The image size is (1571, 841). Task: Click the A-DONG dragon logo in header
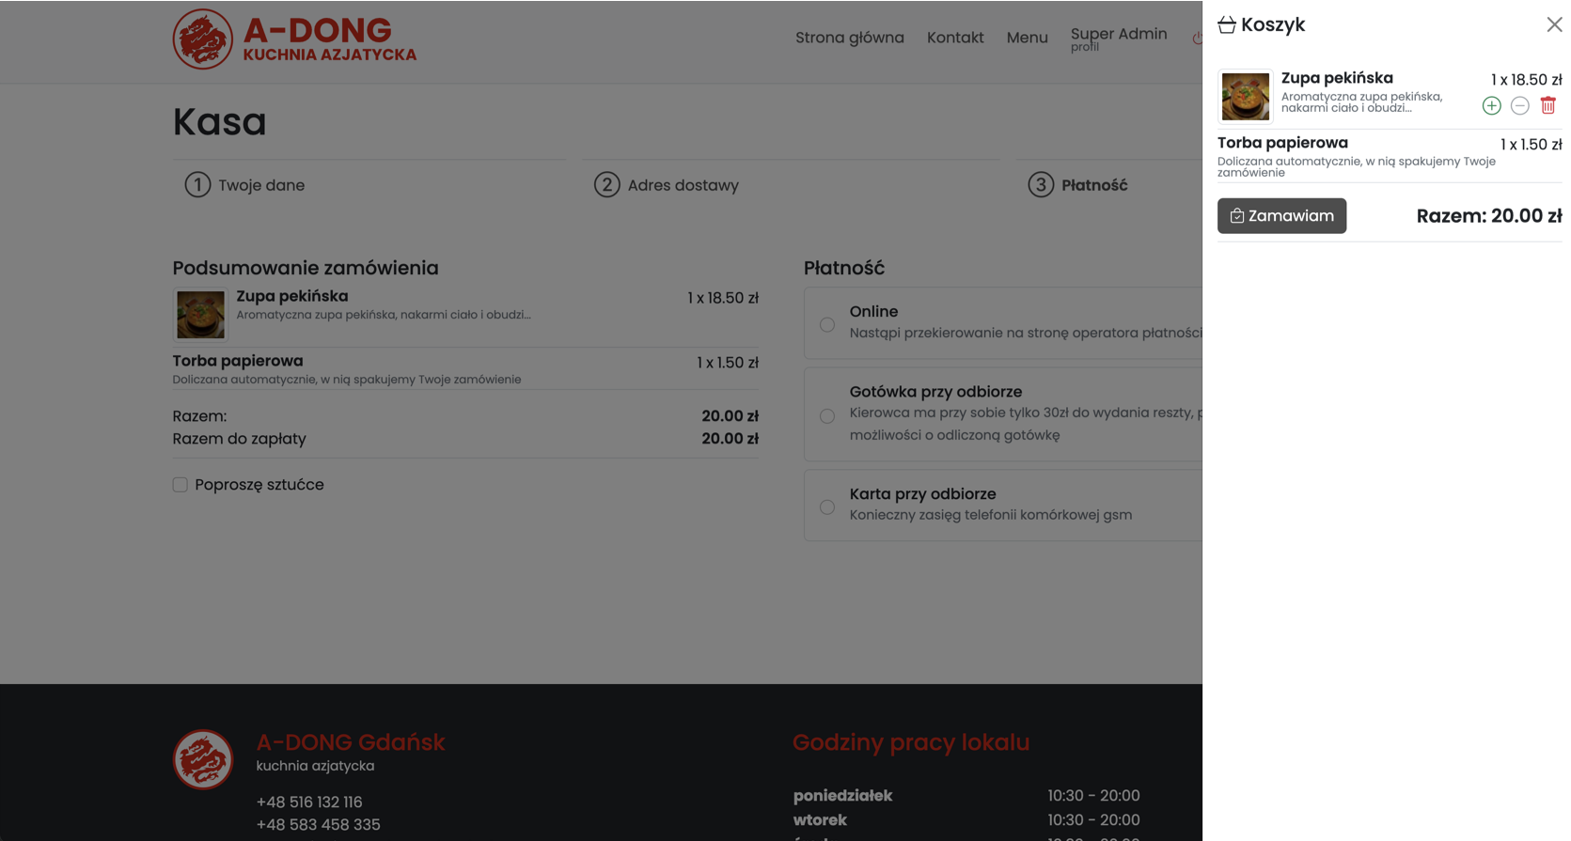202,39
